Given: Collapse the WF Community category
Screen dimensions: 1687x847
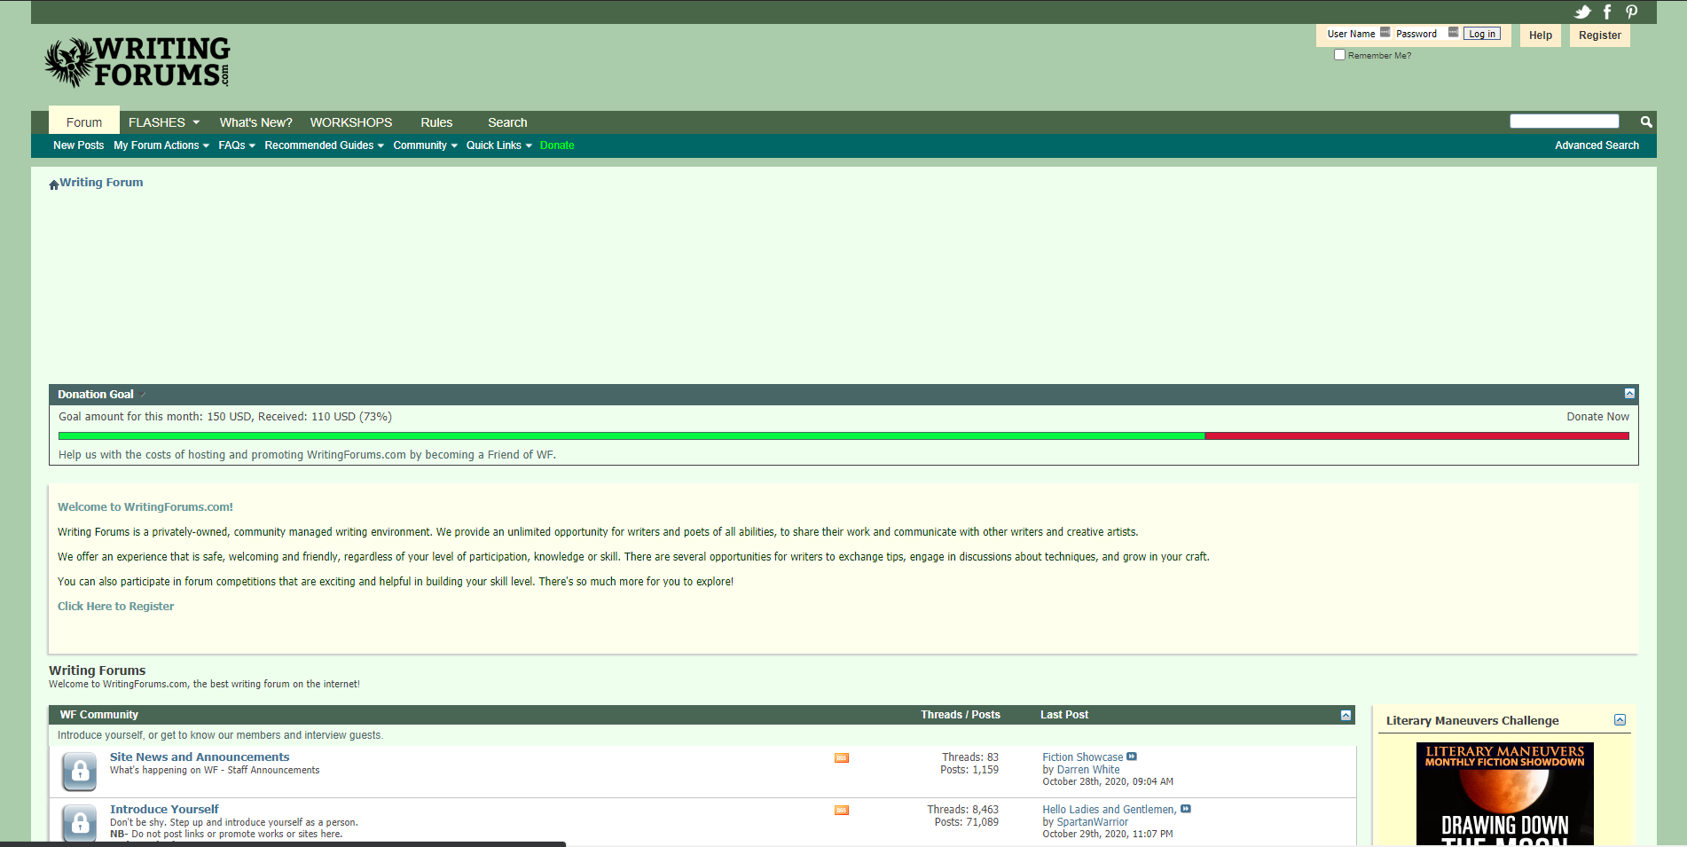Looking at the screenshot, I should point(1346,715).
